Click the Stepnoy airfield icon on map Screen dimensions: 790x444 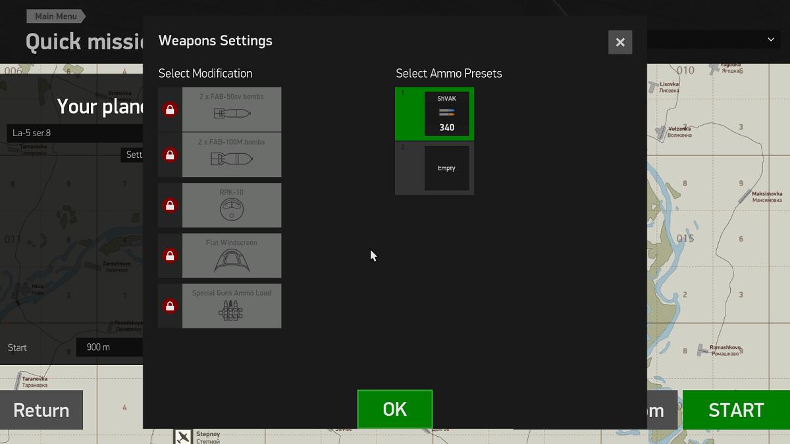click(x=183, y=436)
